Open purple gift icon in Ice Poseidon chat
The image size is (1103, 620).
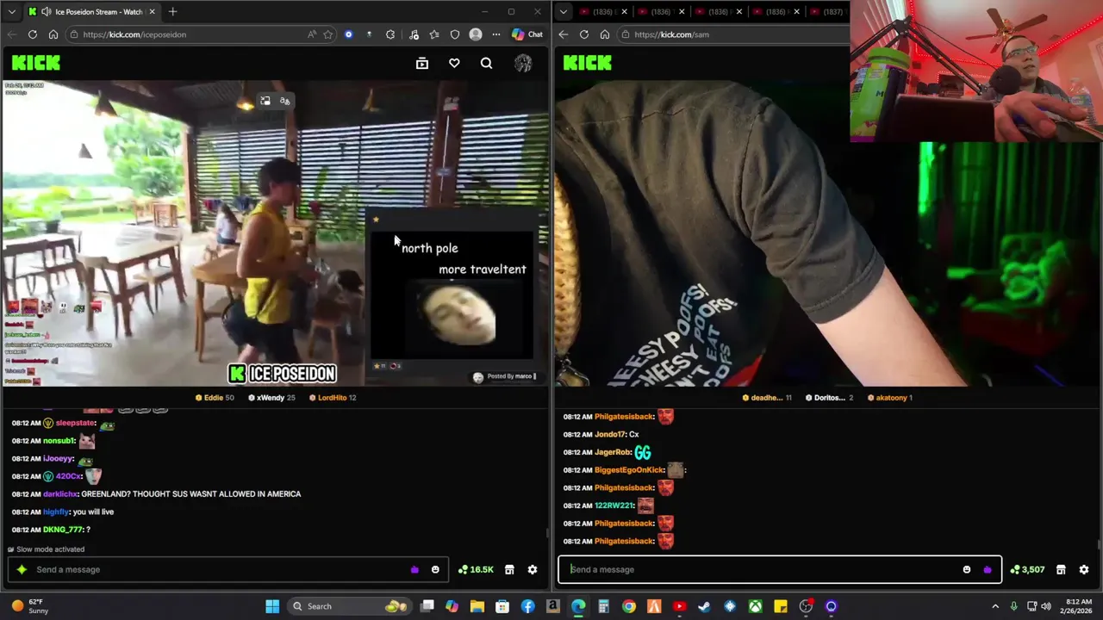click(x=414, y=569)
